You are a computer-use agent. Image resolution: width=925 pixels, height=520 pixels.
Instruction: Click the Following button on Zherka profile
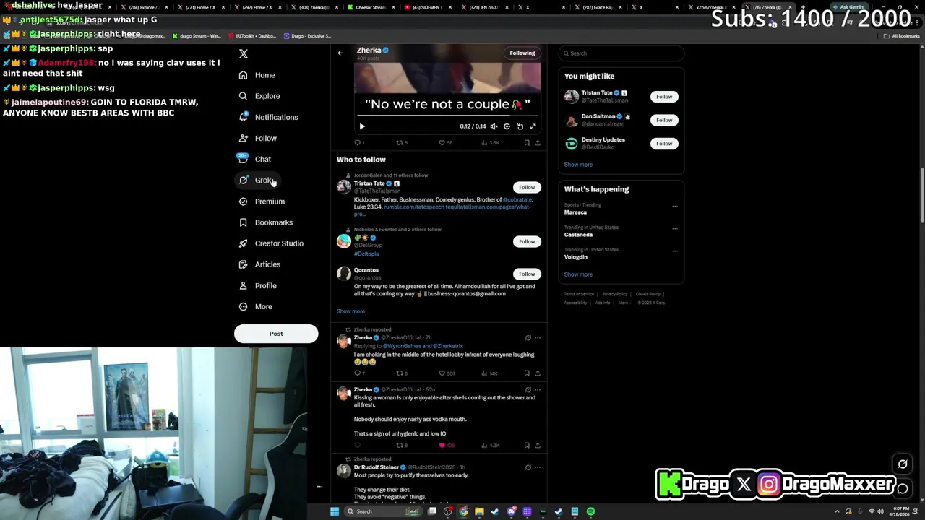pyautogui.click(x=522, y=53)
